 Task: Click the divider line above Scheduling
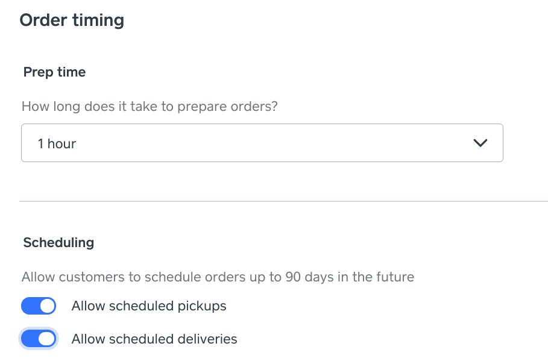283,201
